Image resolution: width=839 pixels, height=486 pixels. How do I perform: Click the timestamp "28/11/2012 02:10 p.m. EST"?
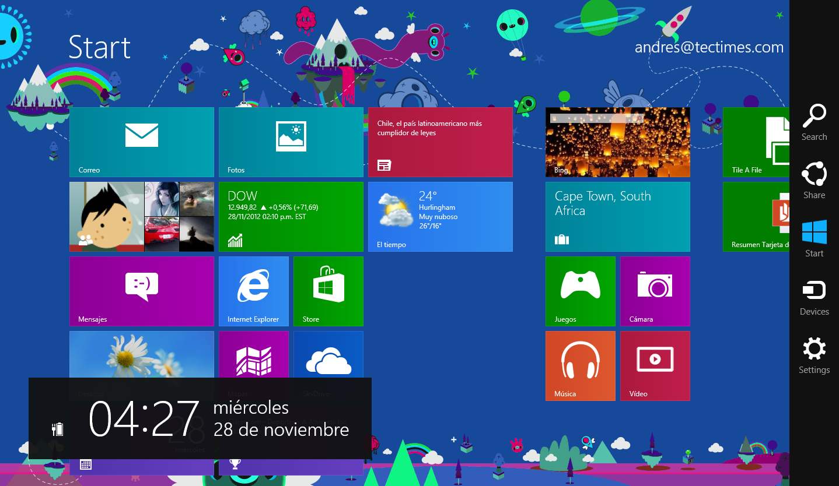point(267,217)
